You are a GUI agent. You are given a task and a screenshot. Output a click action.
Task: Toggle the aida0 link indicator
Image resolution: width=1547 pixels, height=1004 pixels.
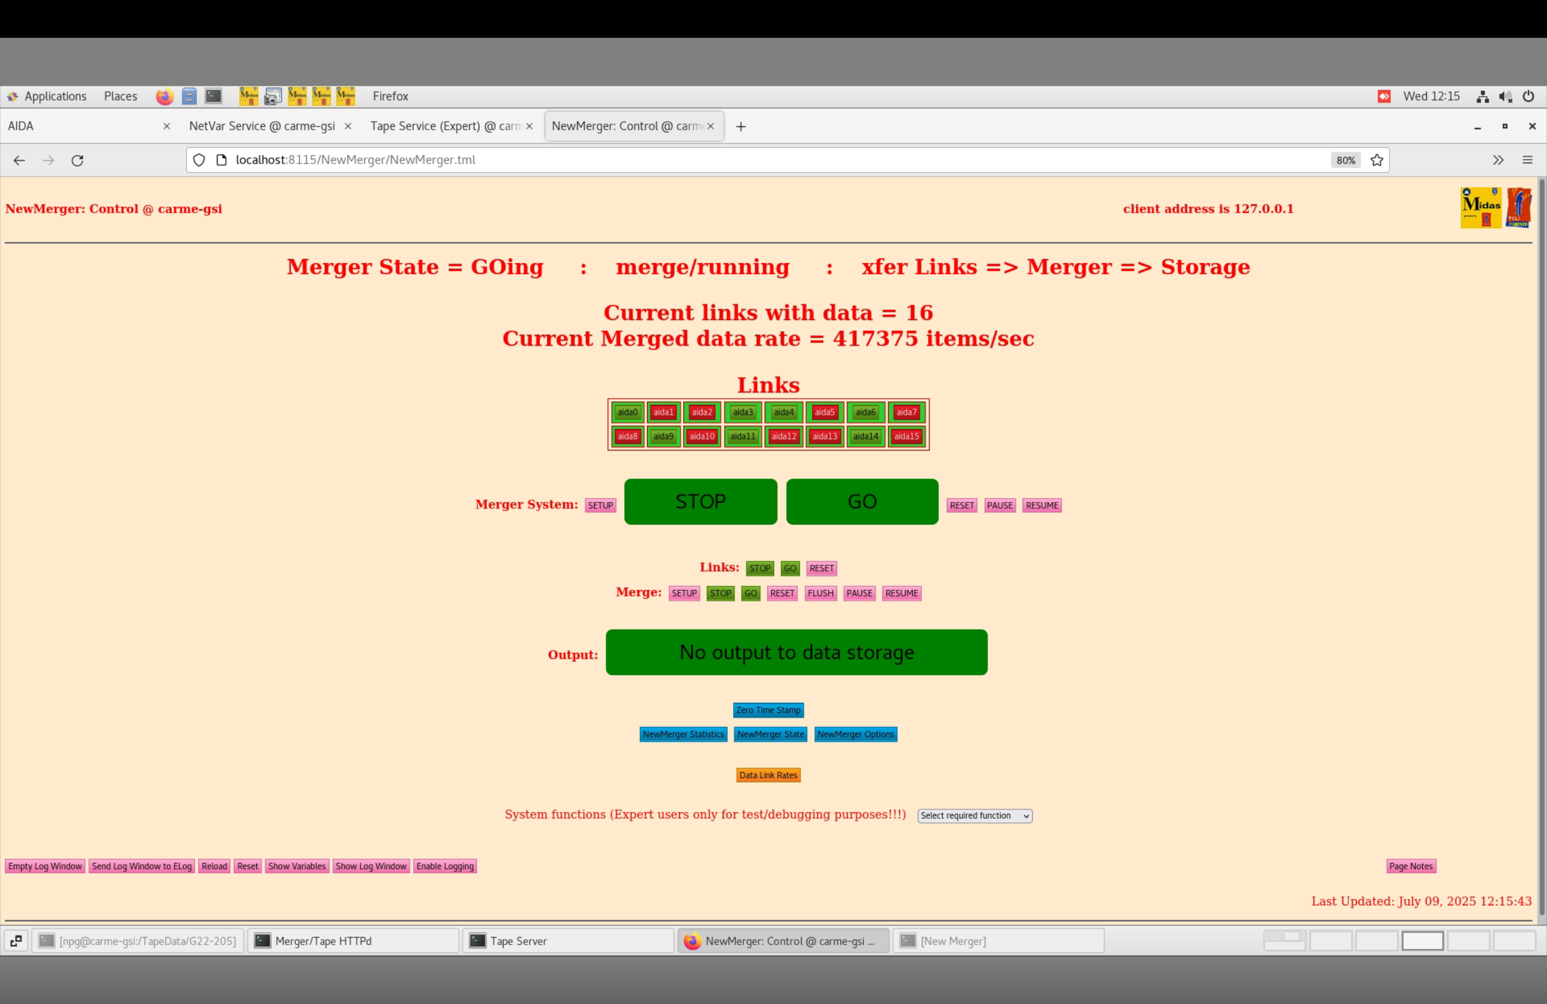627,413
